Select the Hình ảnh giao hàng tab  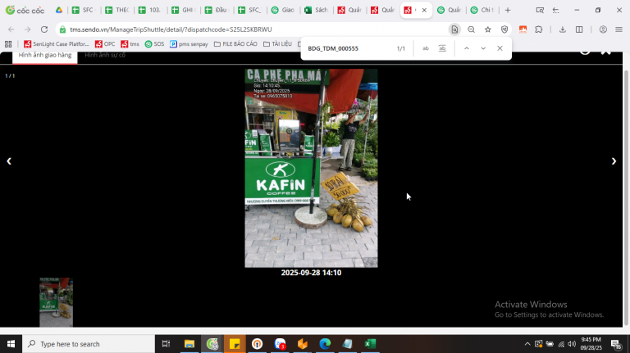(x=45, y=56)
